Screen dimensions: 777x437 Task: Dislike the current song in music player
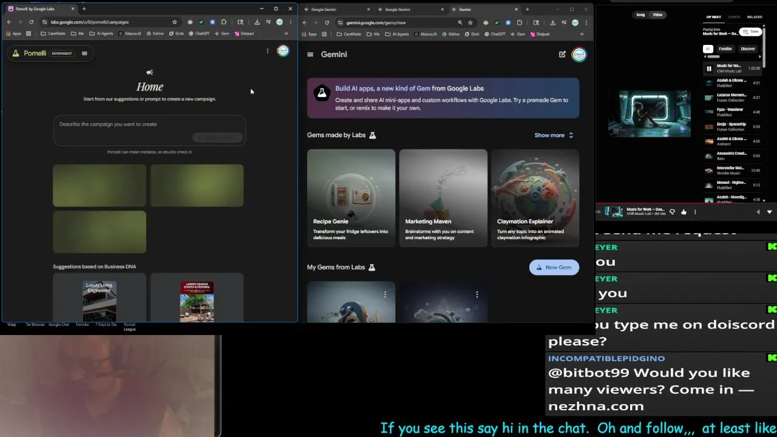672,212
